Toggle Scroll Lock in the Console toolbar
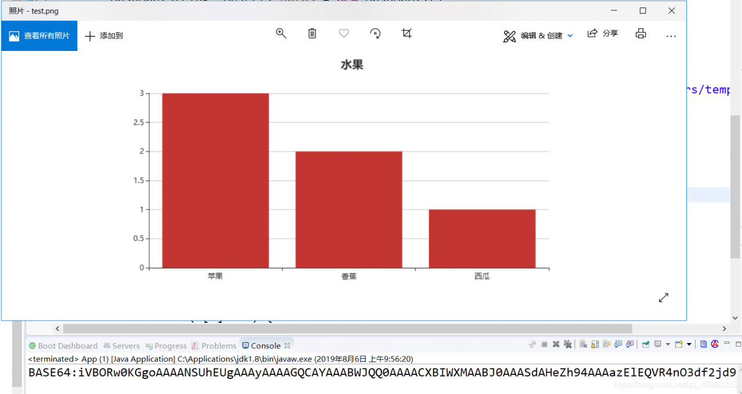This screenshot has height=394, width=742. (595, 344)
